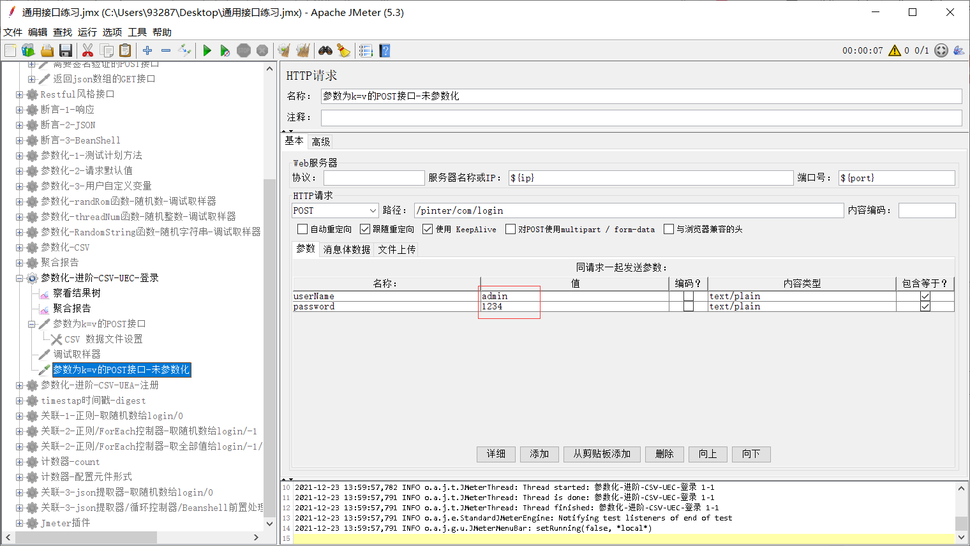
Task: Click the Expand All plus icon
Action: coord(147,50)
